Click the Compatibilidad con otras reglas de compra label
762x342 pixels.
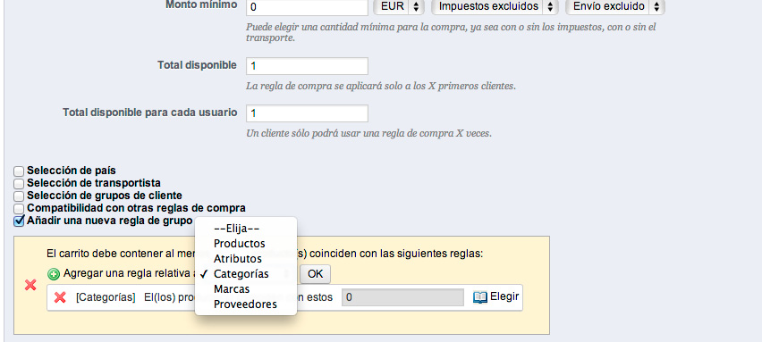pyautogui.click(x=136, y=208)
